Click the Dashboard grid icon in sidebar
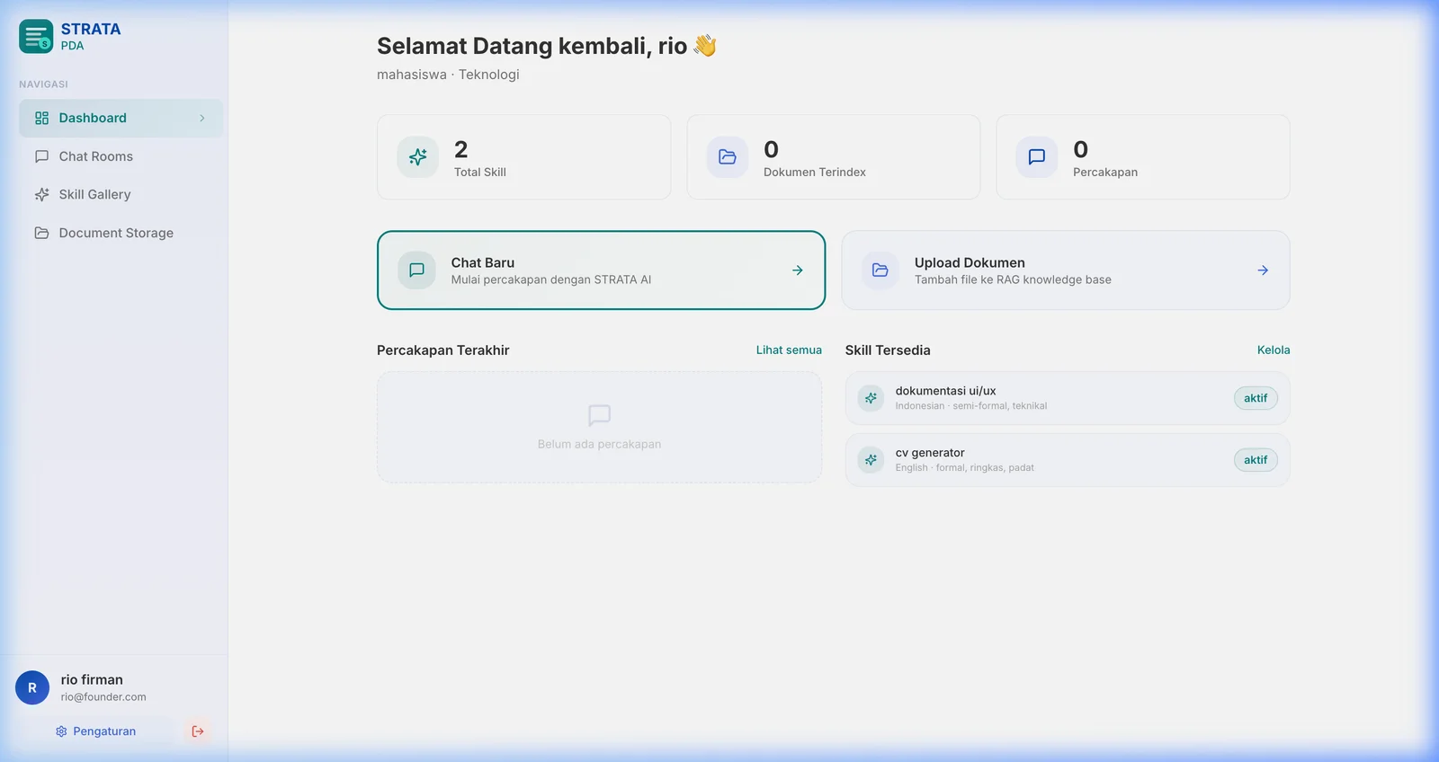Viewport: 1439px width, 762px height. point(41,118)
